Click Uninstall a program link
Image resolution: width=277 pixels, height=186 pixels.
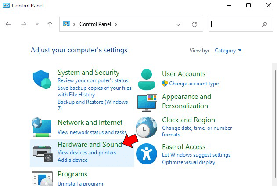coord(80,183)
